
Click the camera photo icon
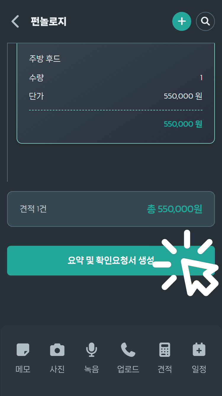pos(57,350)
